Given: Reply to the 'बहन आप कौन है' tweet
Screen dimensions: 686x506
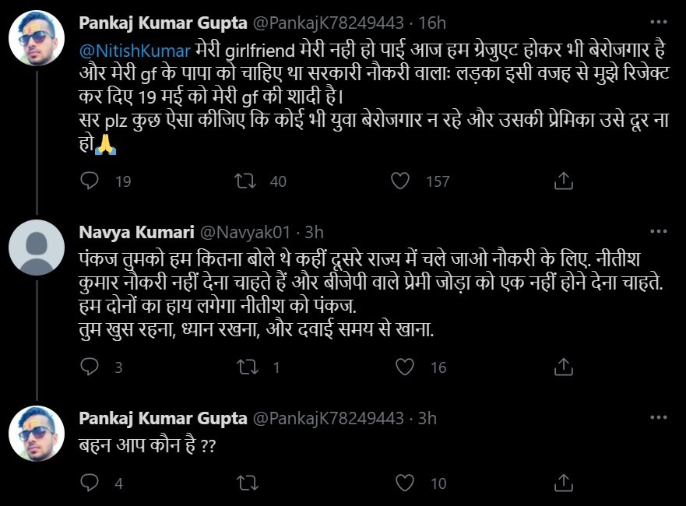Looking at the screenshot, I should [90, 483].
